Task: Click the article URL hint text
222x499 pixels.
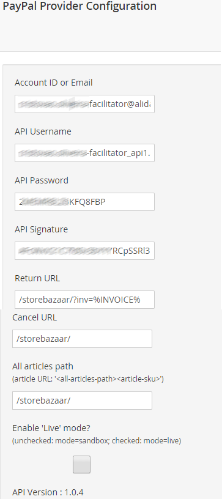Action: point(88,379)
